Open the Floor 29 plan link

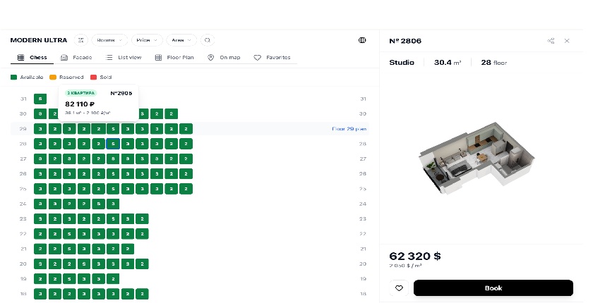pyautogui.click(x=349, y=129)
